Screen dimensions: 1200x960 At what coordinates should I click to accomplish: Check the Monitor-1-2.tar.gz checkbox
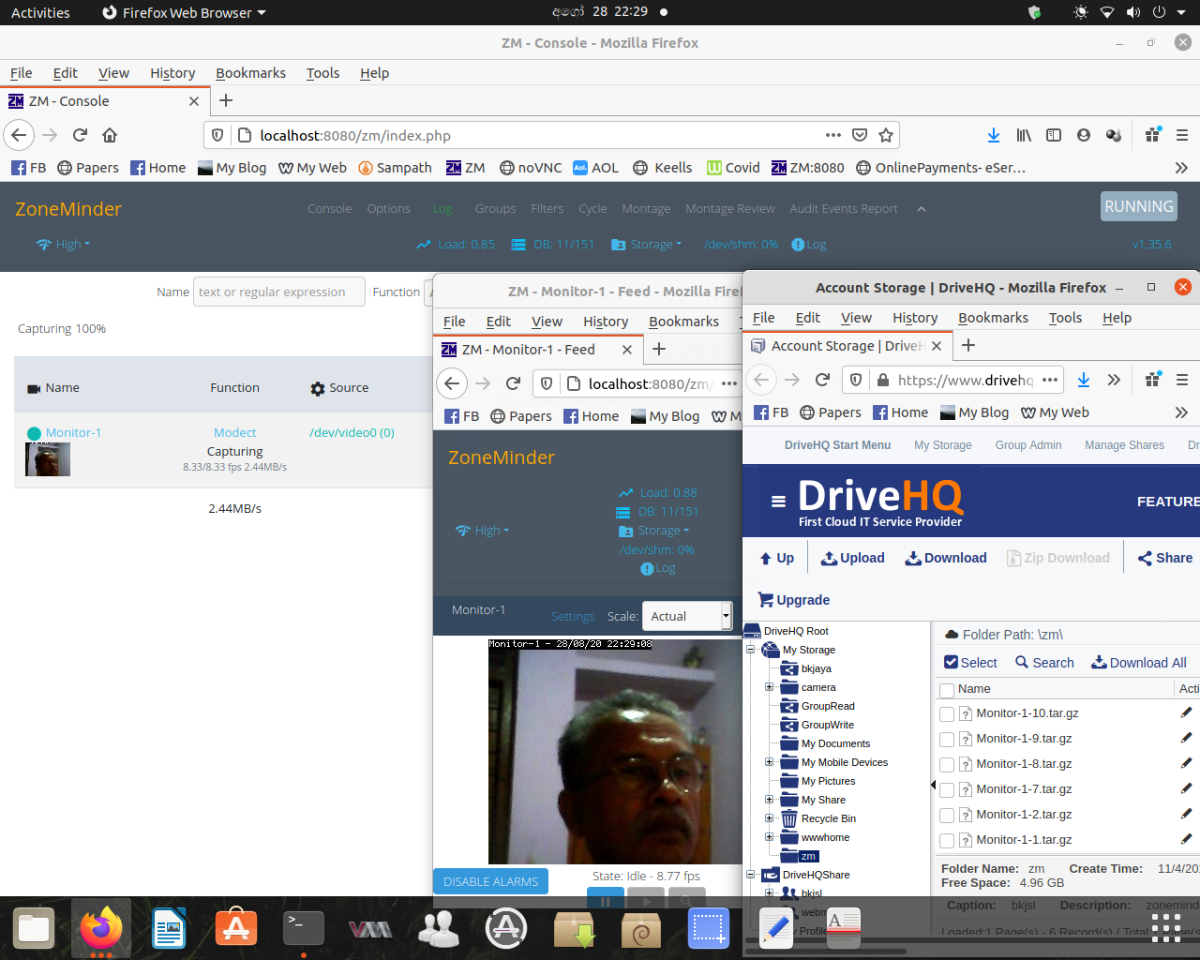(947, 815)
